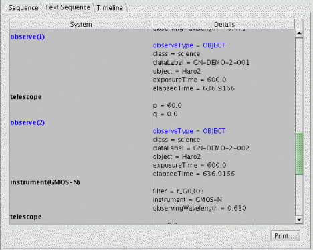The height and width of the screenshot is (250, 313).
Task: Click the Details column header
Action: (224, 24)
